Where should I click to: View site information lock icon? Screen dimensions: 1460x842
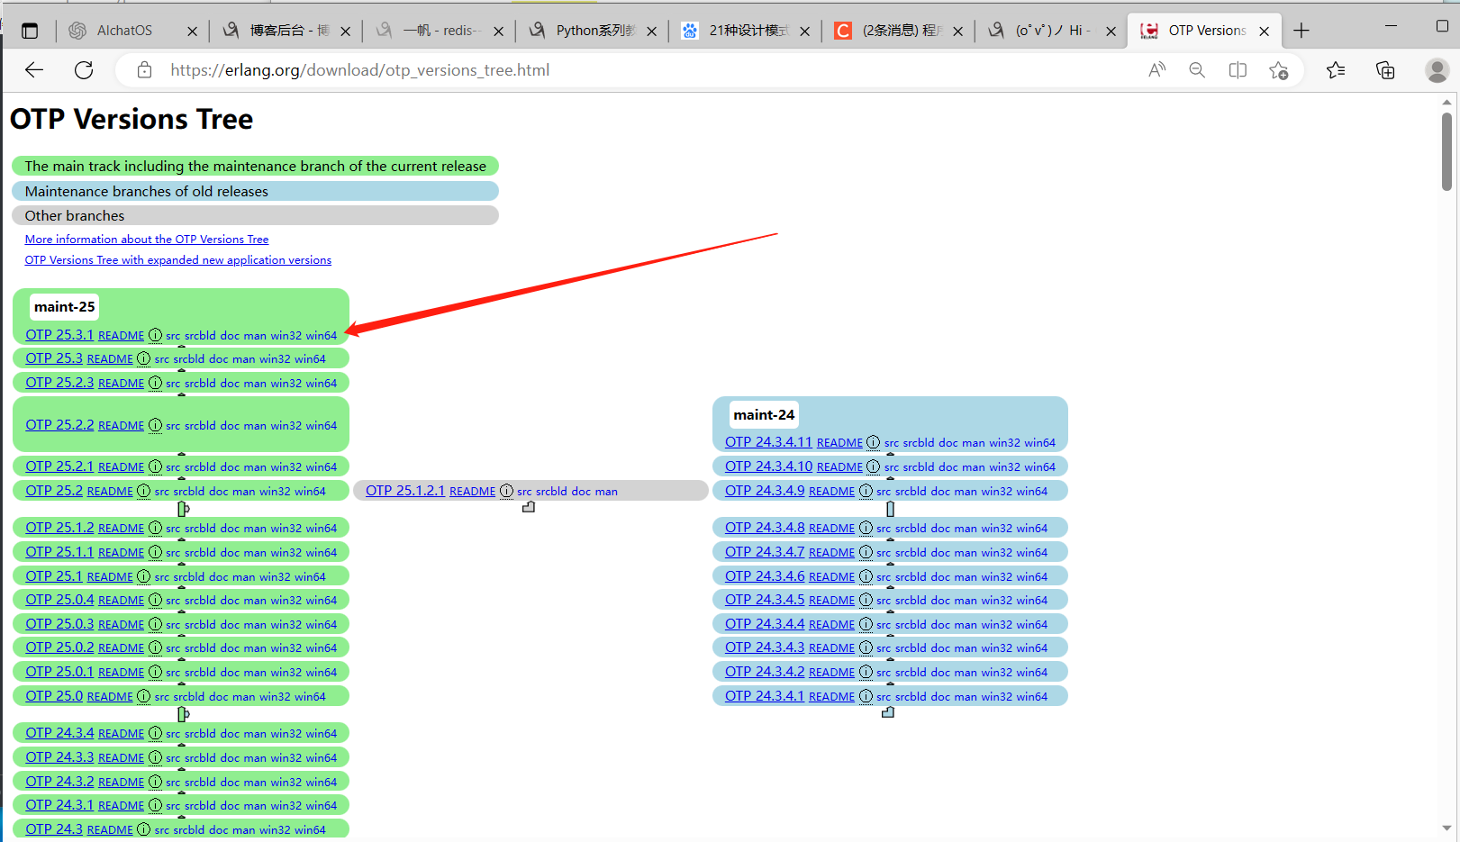coord(144,70)
